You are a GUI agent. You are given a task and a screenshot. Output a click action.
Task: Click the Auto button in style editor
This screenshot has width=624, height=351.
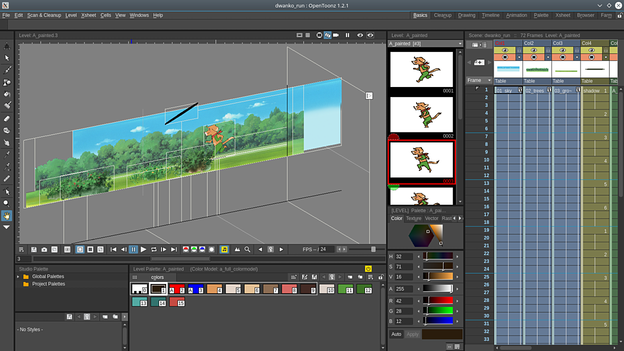pyautogui.click(x=396, y=334)
